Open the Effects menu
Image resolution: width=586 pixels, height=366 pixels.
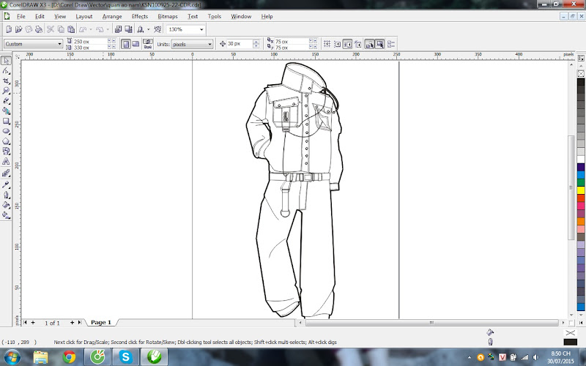pyautogui.click(x=139, y=15)
